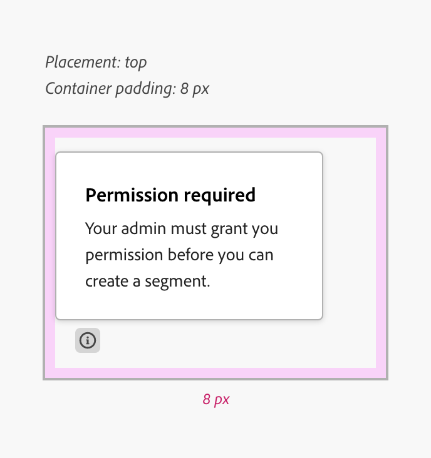Click the popover line "Your admin must grant you"
The height and width of the screenshot is (458, 431).
pos(182,228)
